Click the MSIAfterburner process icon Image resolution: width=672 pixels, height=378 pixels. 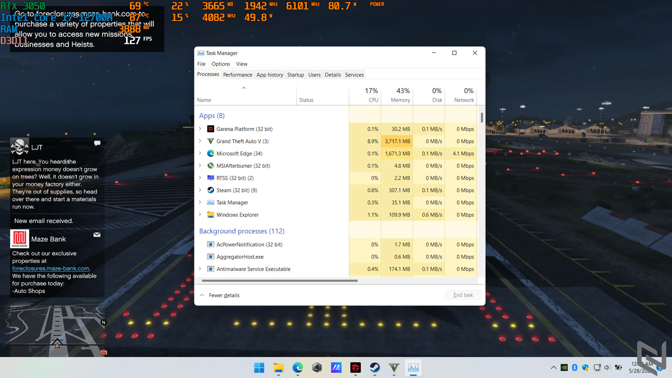pos(211,166)
